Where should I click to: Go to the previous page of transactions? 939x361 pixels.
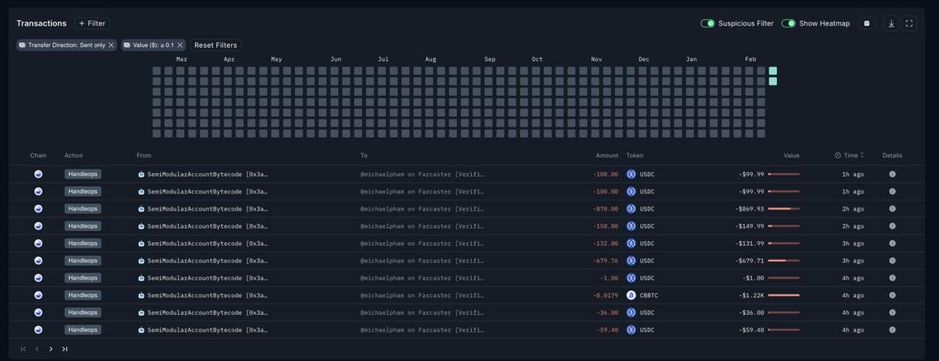tap(37, 349)
